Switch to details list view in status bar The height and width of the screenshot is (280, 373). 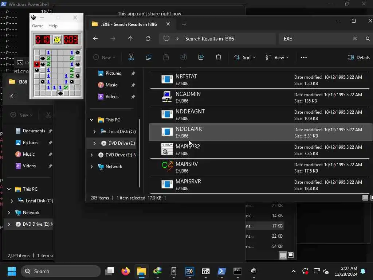[365, 198]
